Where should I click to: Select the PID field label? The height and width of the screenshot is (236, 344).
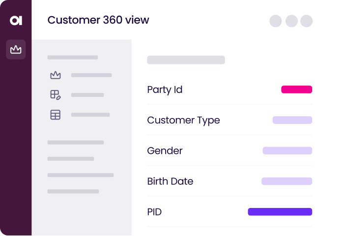(154, 212)
